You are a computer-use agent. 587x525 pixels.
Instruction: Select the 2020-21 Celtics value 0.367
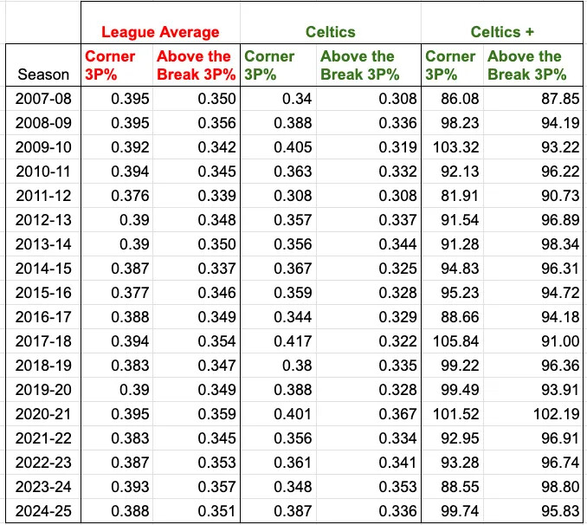(369, 414)
